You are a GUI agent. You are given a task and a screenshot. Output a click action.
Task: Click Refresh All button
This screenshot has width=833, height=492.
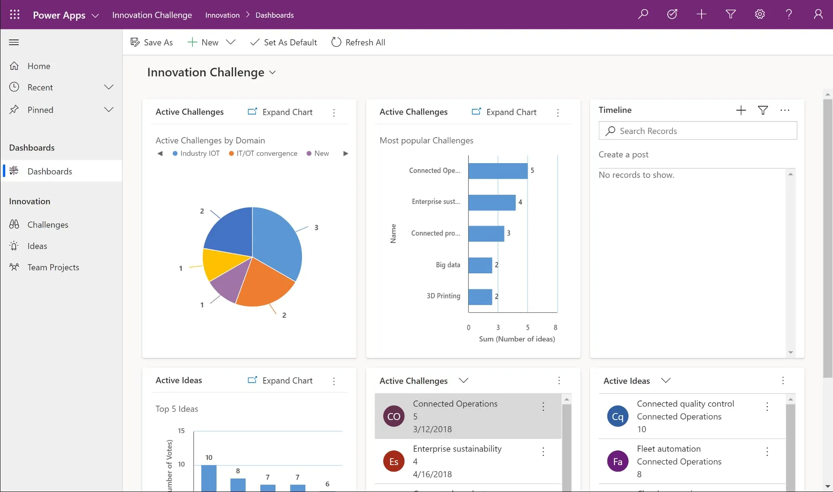click(x=358, y=42)
